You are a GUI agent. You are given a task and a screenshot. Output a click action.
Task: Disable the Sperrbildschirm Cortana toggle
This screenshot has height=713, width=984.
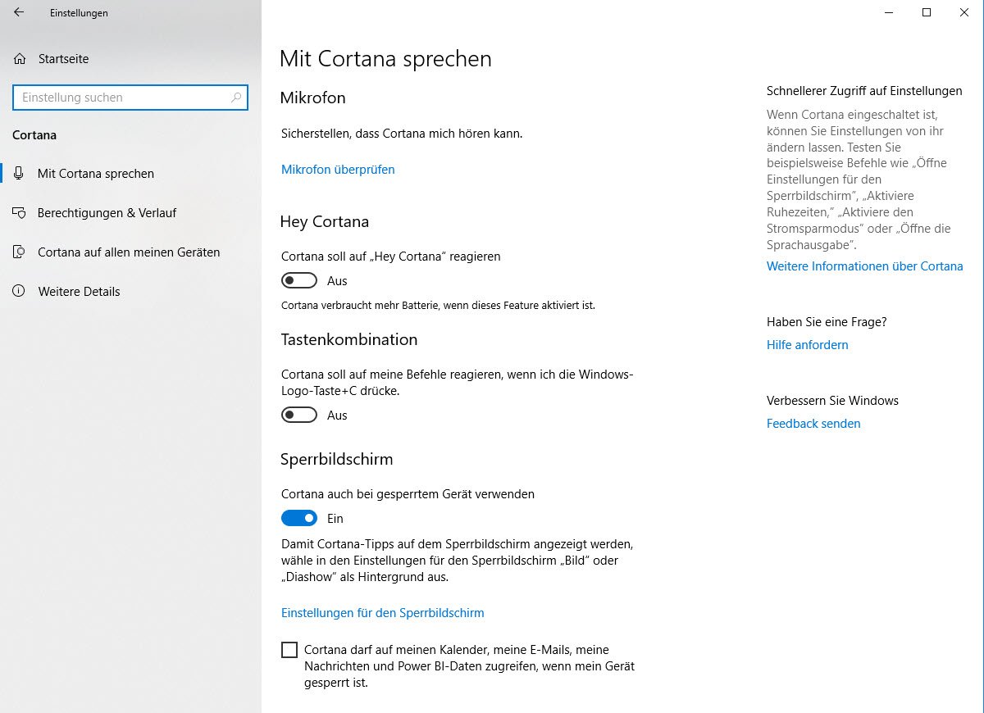[299, 518]
